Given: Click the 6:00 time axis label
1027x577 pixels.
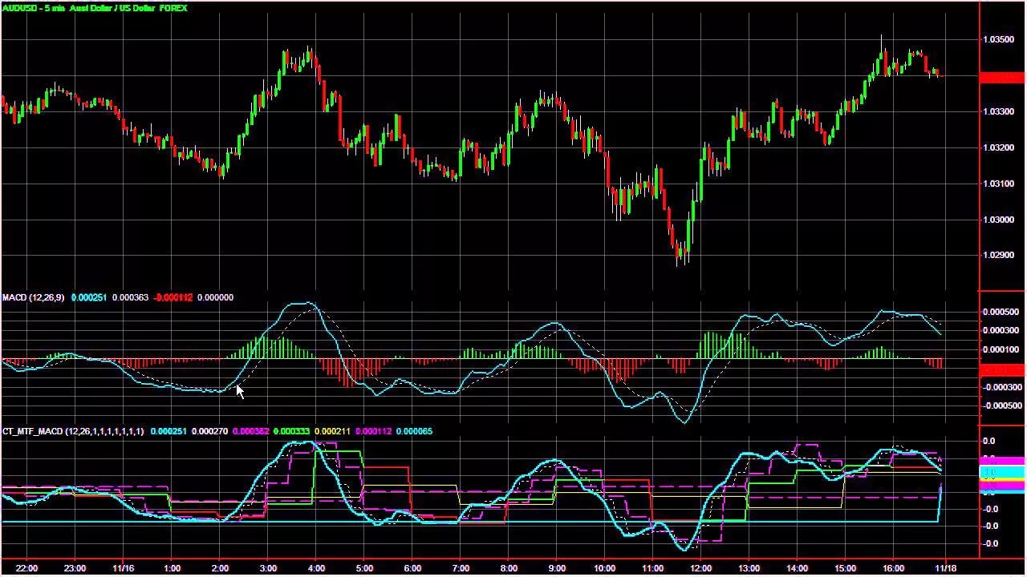Looking at the screenshot, I should (x=412, y=568).
